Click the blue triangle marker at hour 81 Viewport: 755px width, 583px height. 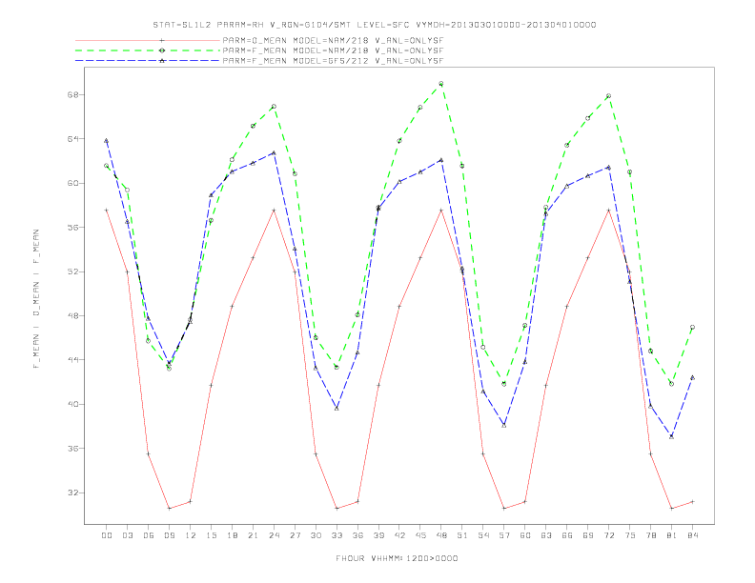672,436
